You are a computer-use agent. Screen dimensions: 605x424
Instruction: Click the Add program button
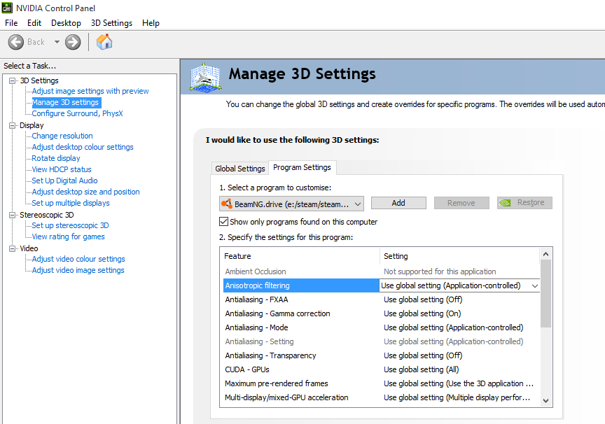[398, 203]
